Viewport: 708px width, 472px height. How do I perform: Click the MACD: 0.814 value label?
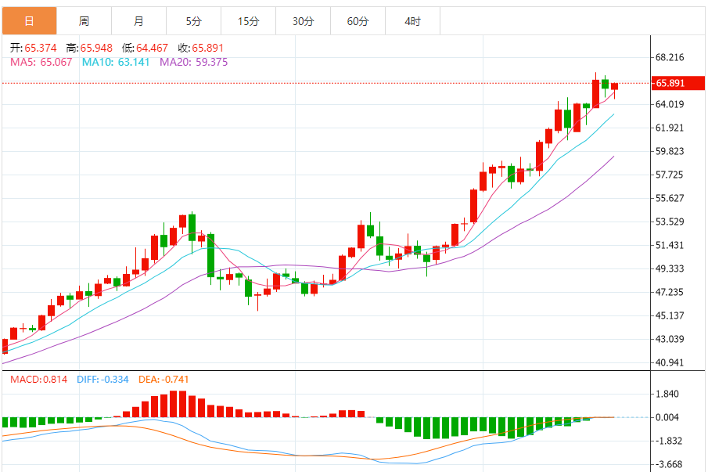pos(39,380)
